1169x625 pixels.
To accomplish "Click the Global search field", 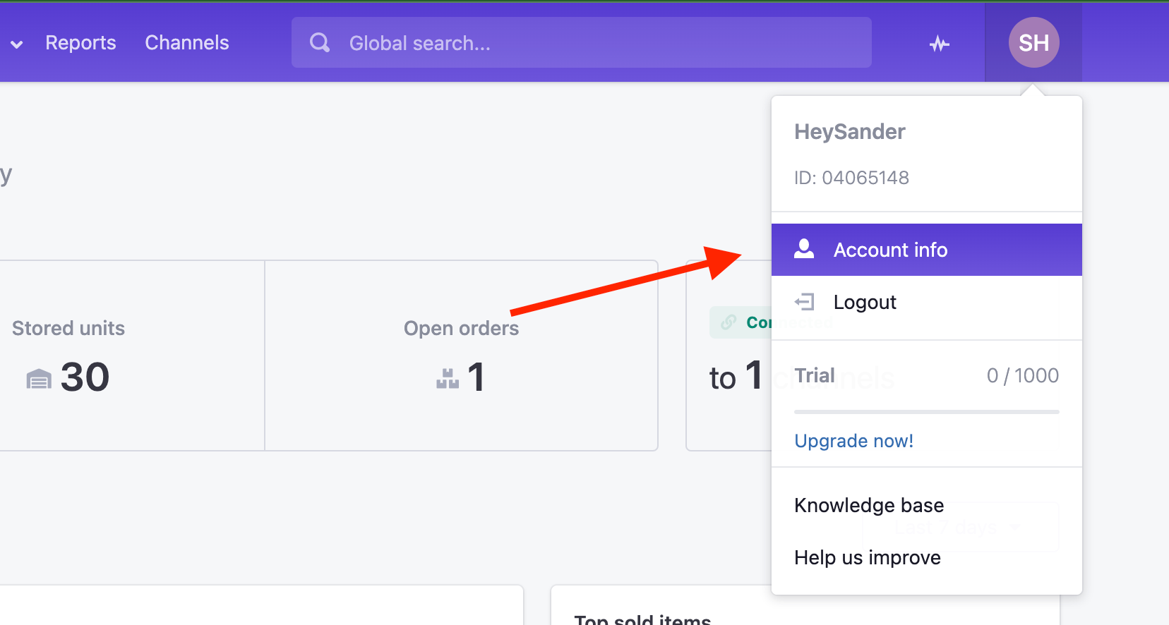I will click(581, 42).
